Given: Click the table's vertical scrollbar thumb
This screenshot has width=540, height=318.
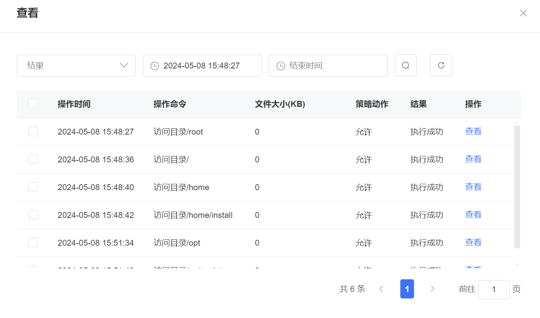Looking at the screenshot, I should [x=517, y=187].
